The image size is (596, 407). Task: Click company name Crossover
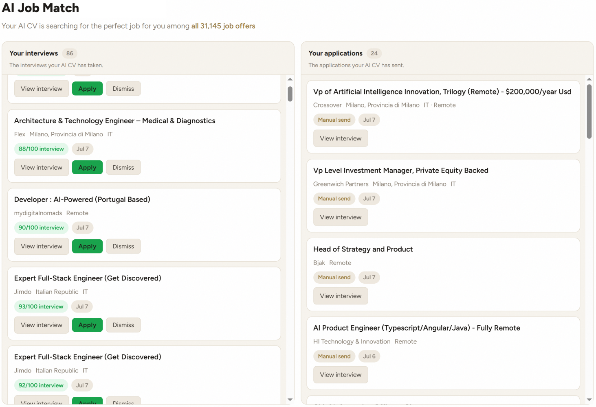click(x=327, y=105)
